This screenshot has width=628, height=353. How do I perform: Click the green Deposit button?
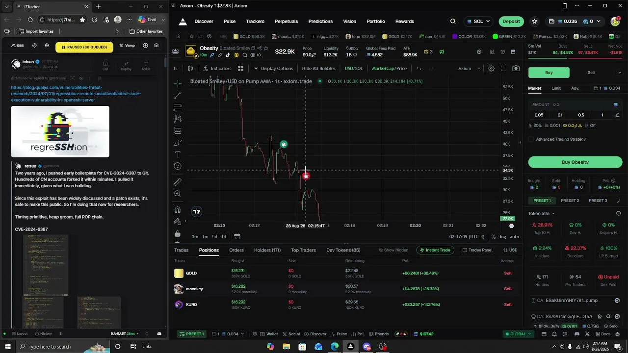click(x=511, y=22)
